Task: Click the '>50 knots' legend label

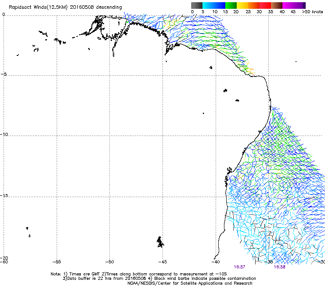Action: (x=312, y=12)
